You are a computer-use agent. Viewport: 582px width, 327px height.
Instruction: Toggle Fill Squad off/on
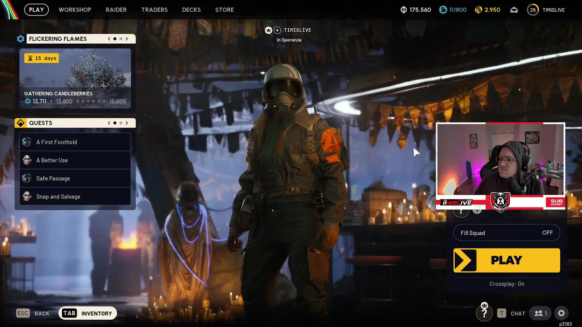(x=507, y=233)
